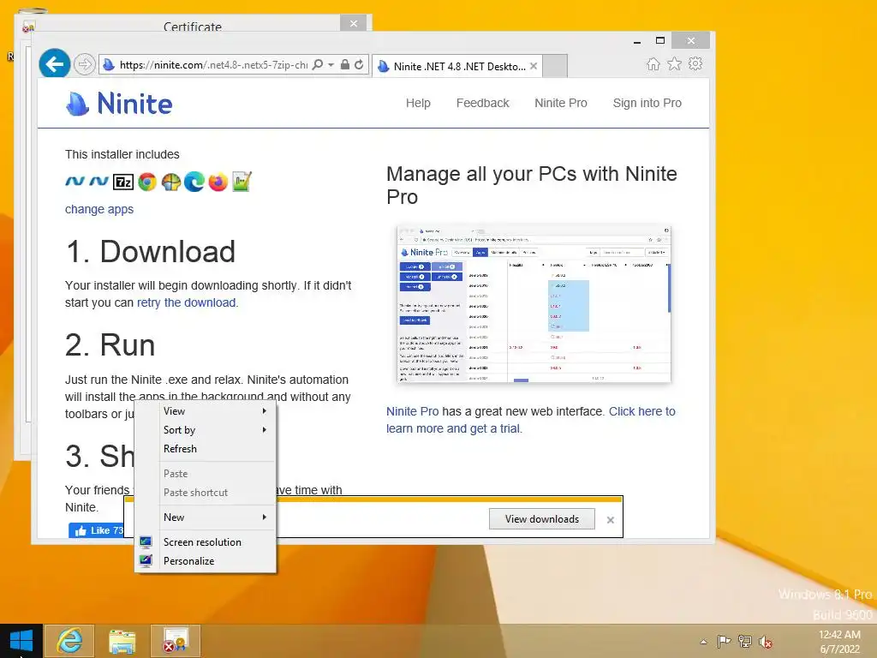
Task: Maximize the Internet Explorer window
Action: pos(660,40)
